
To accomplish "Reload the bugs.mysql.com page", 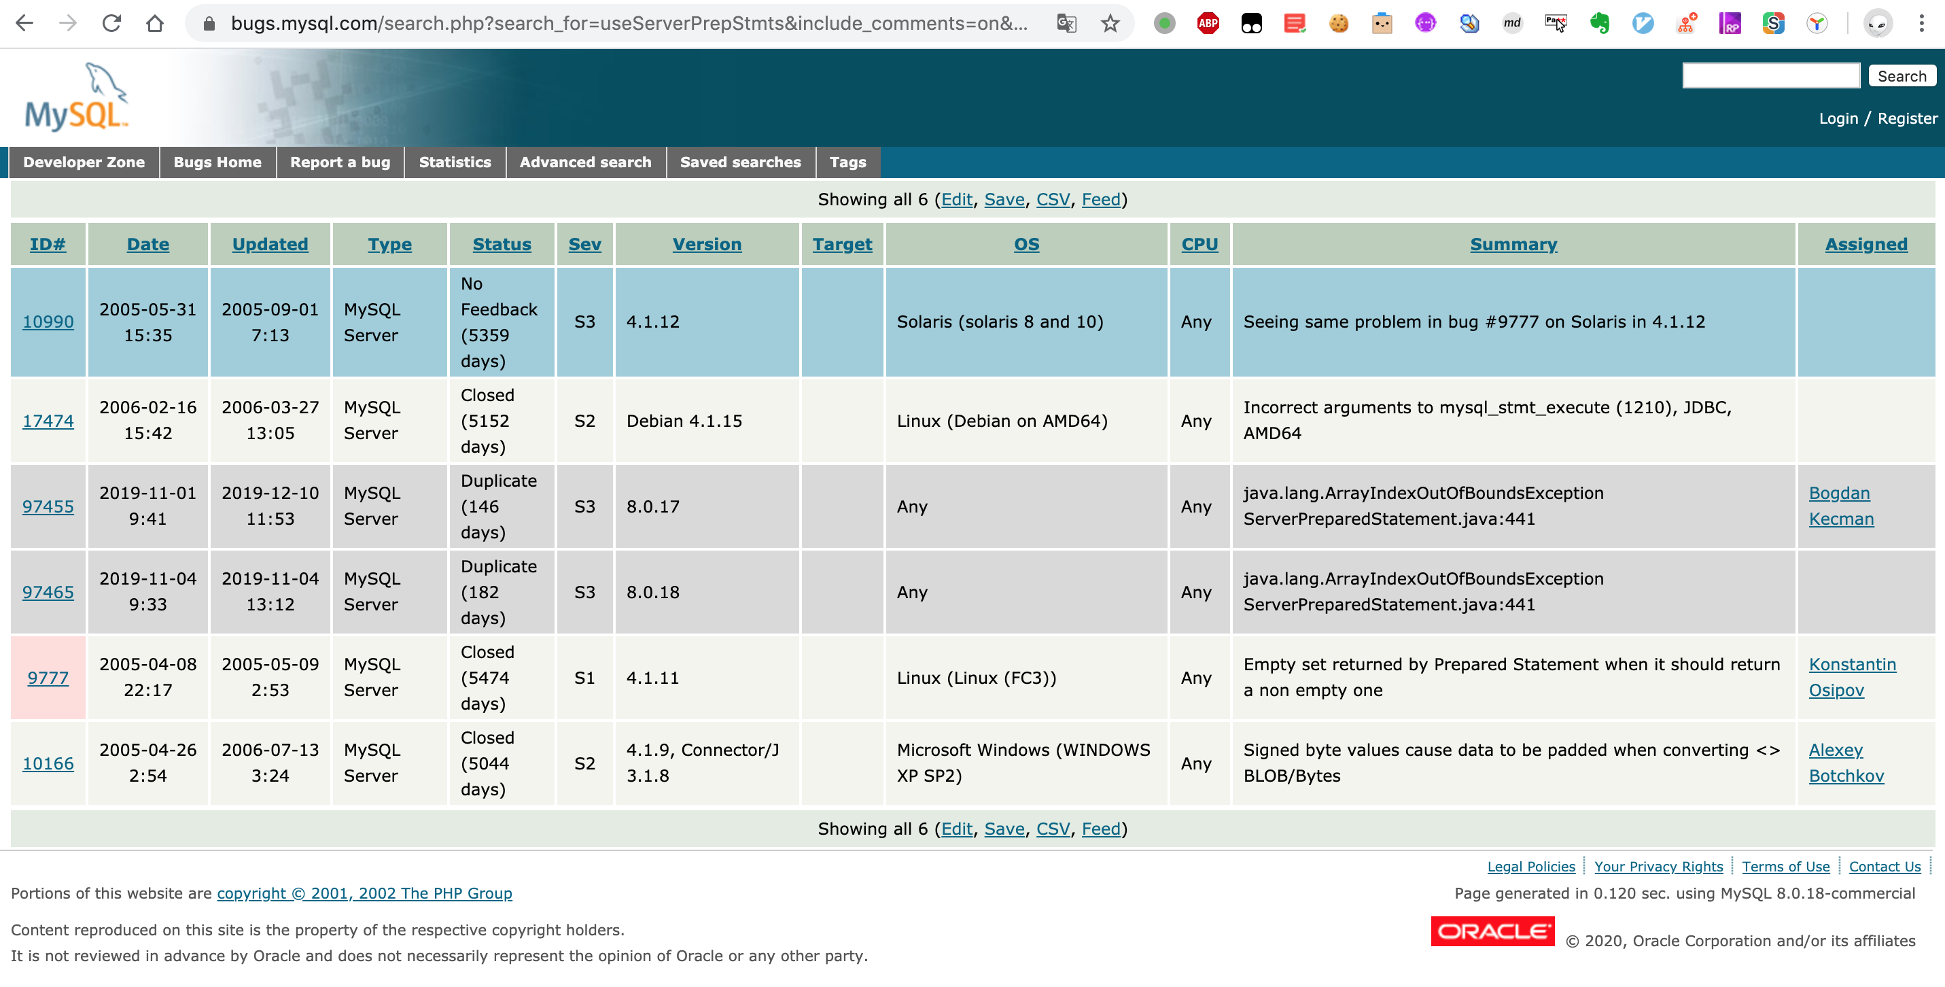I will pos(111,23).
